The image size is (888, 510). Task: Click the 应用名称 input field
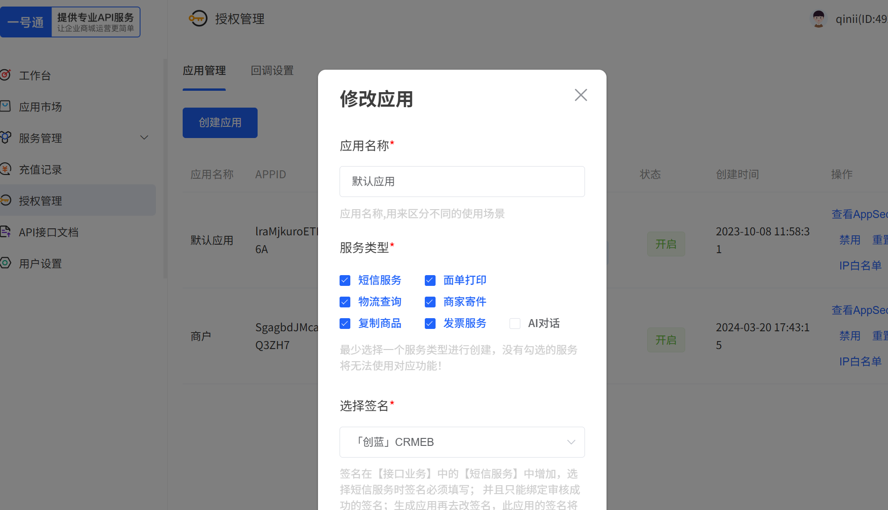point(462,182)
